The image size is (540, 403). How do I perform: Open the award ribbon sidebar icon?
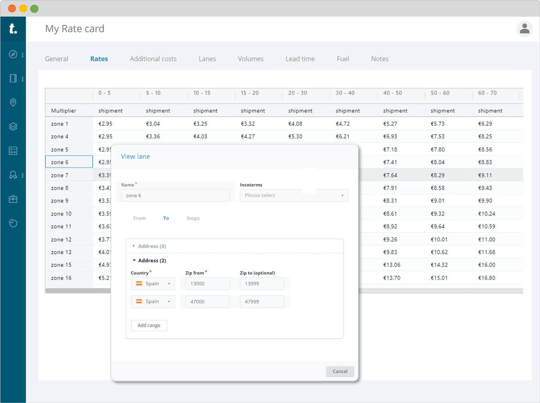(x=13, y=175)
